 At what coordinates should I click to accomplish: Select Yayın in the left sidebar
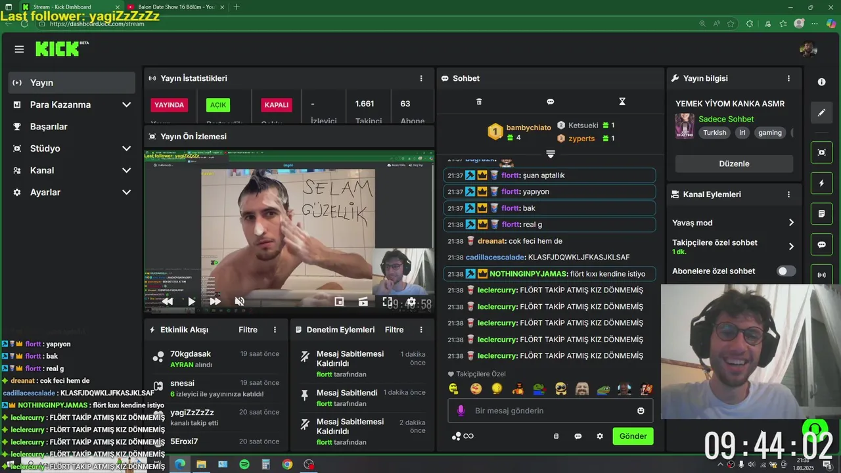click(x=72, y=83)
